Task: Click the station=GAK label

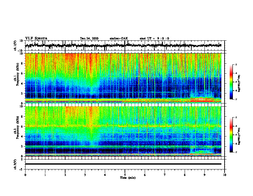Action: pyautogui.click(x=119, y=38)
